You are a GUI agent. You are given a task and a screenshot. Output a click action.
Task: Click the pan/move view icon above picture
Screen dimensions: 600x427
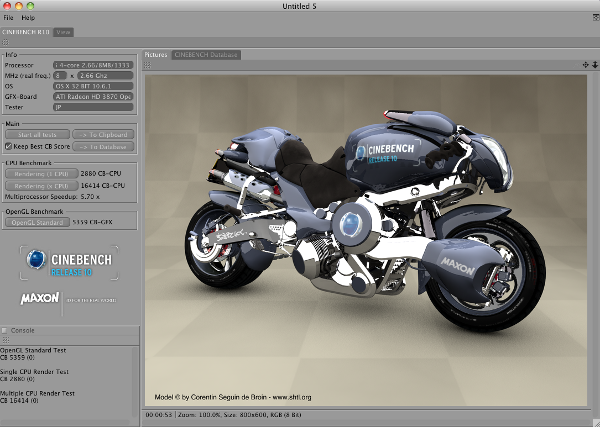point(586,65)
